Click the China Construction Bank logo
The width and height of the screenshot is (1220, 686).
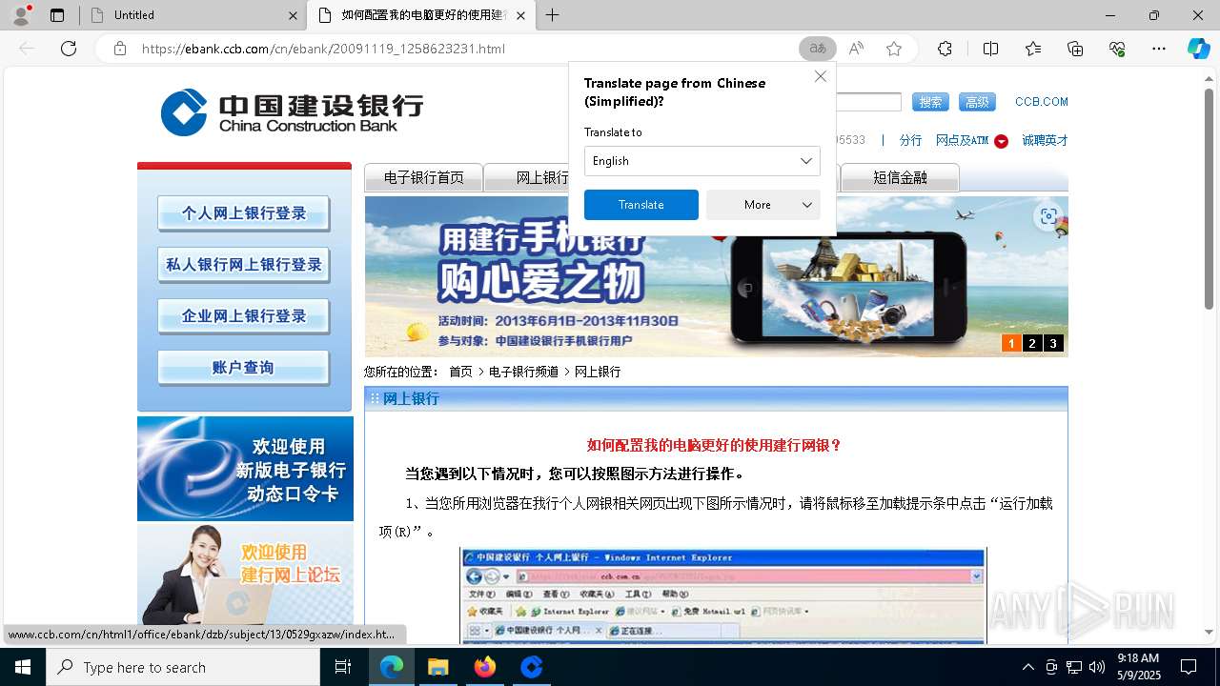pos(292,112)
